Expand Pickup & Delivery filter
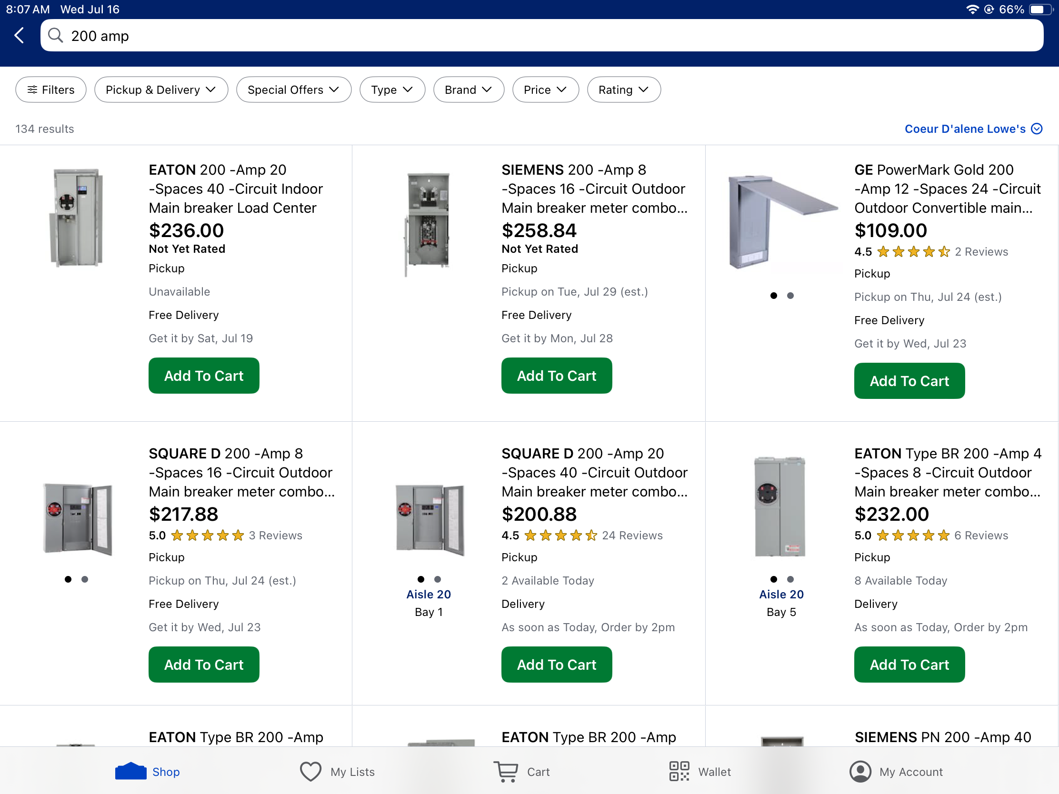1059x794 pixels. pos(161,89)
